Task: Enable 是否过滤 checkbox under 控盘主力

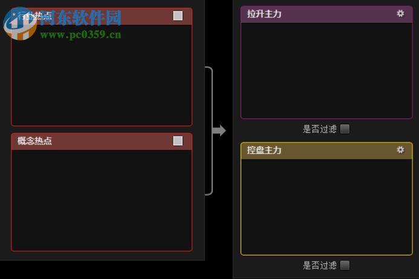Action: coord(345,265)
